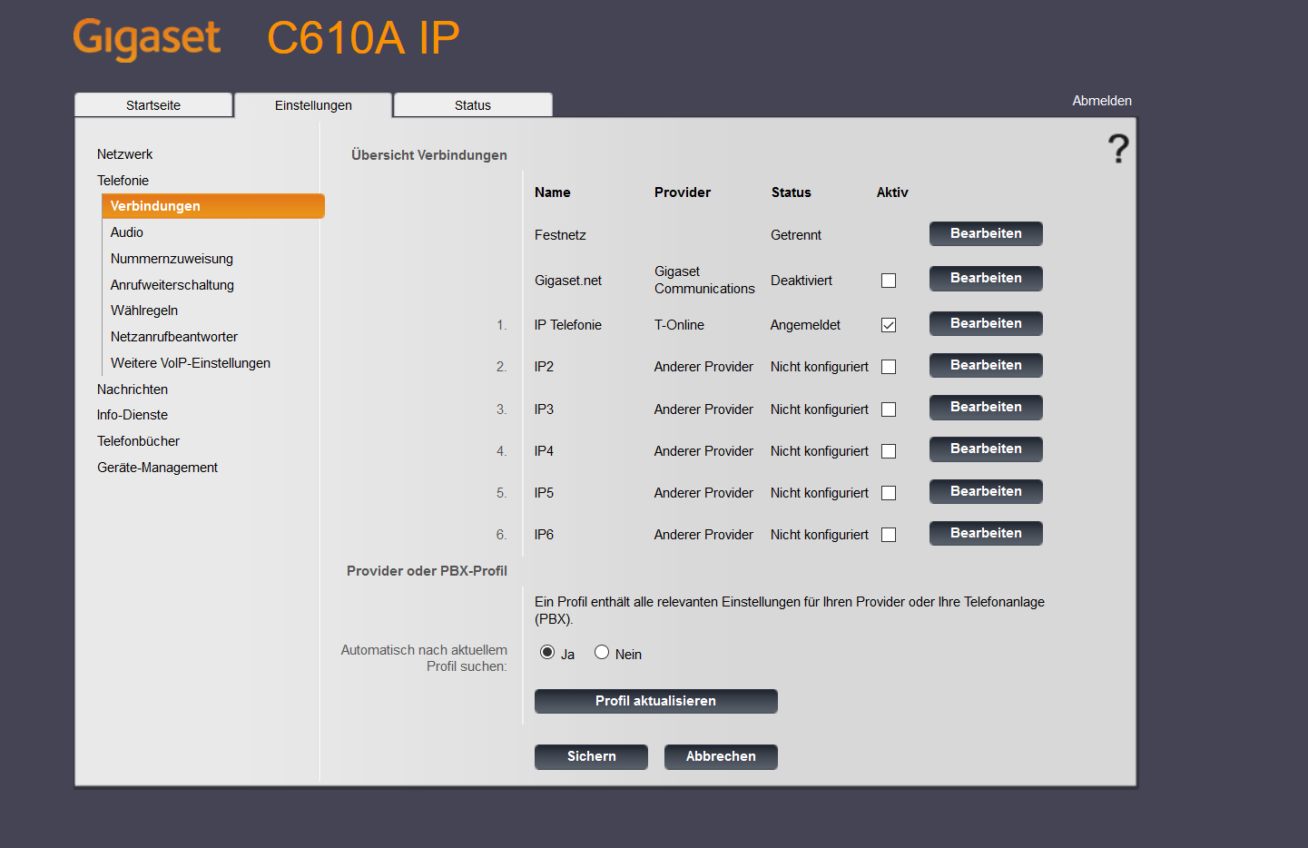
Task: Click the Provider oder PBX-Profil heading
Action: [x=427, y=571]
